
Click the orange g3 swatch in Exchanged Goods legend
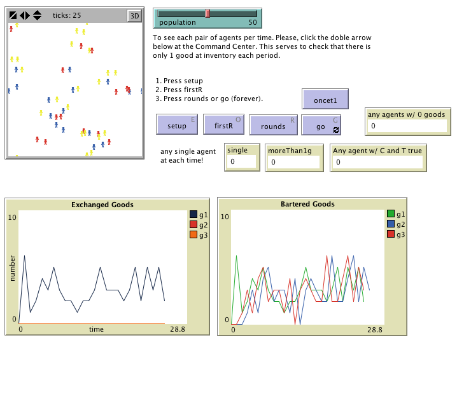point(193,235)
